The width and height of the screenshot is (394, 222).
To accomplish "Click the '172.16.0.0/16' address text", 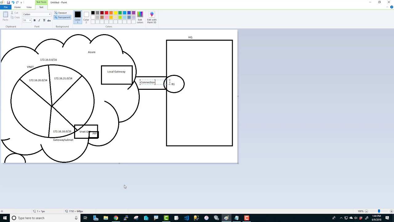I will click(48, 60).
